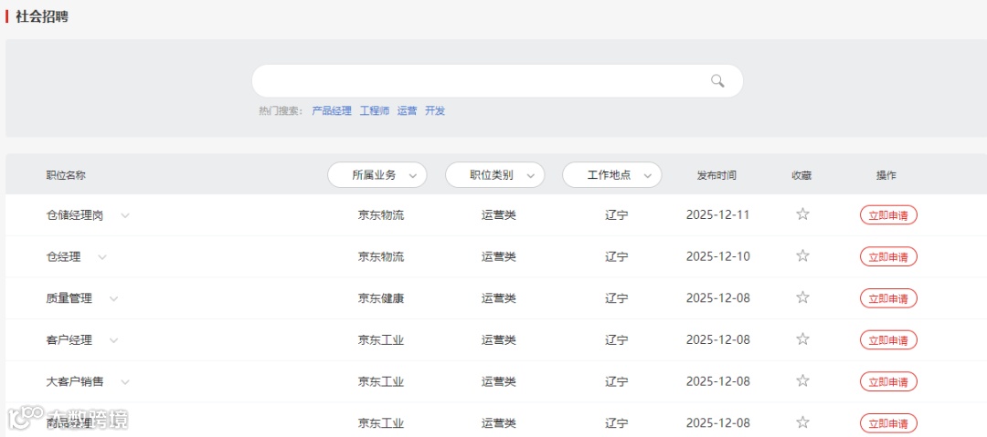This screenshot has width=987, height=437.
Task: Expand the 质量管理 job details chevron
Action: [114, 298]
